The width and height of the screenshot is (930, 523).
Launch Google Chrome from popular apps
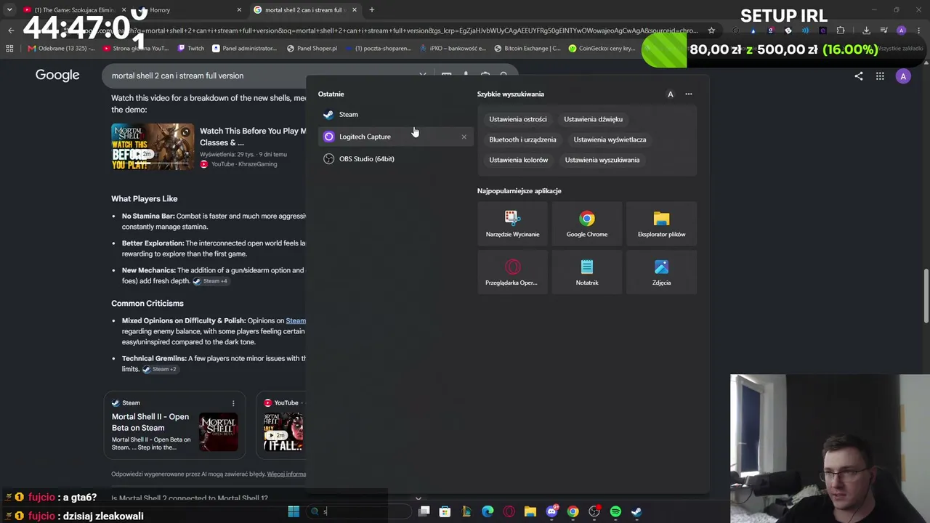(x=587, y=223)
